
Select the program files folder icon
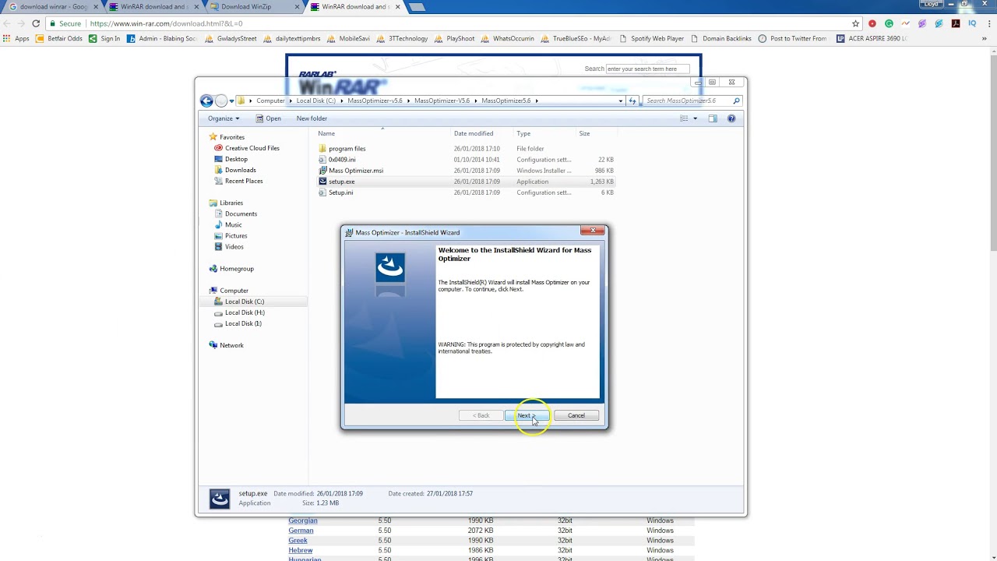(322, 149)
